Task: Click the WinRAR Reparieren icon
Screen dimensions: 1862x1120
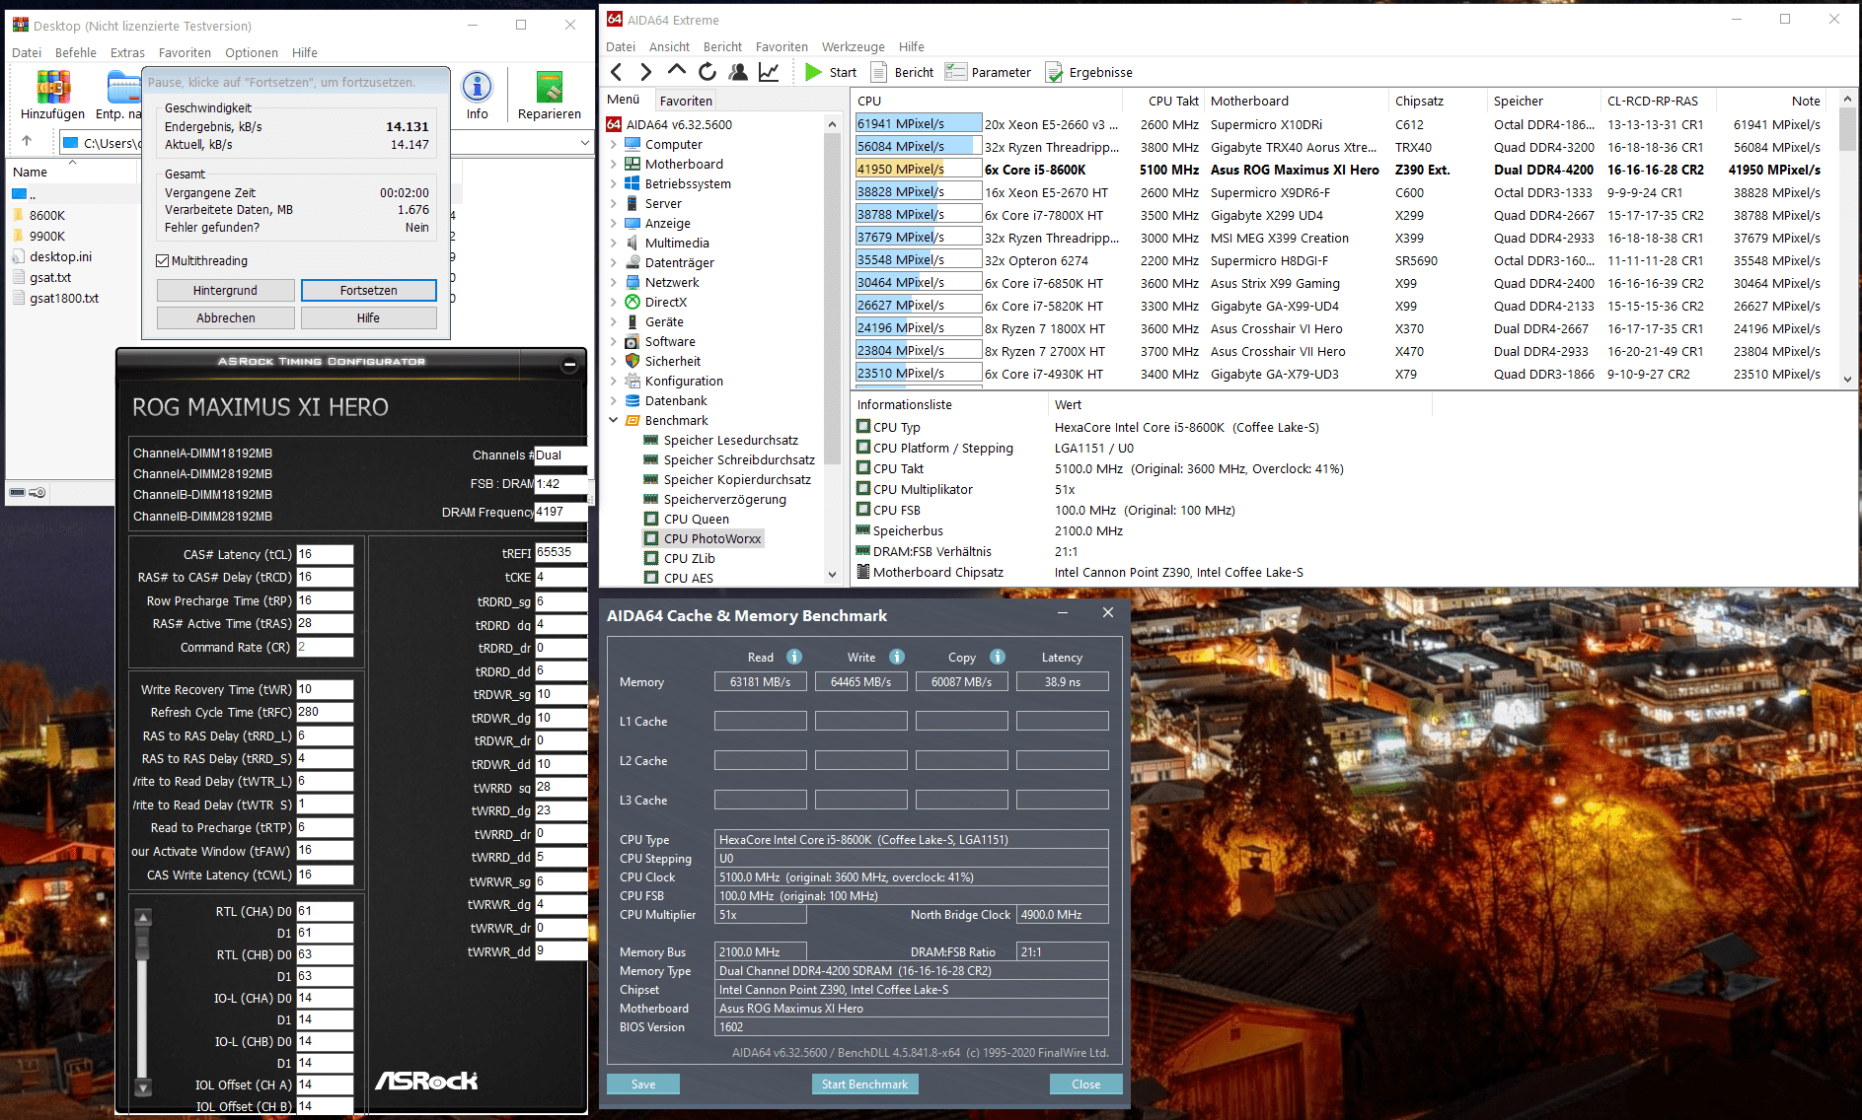Action: [549, 88]
